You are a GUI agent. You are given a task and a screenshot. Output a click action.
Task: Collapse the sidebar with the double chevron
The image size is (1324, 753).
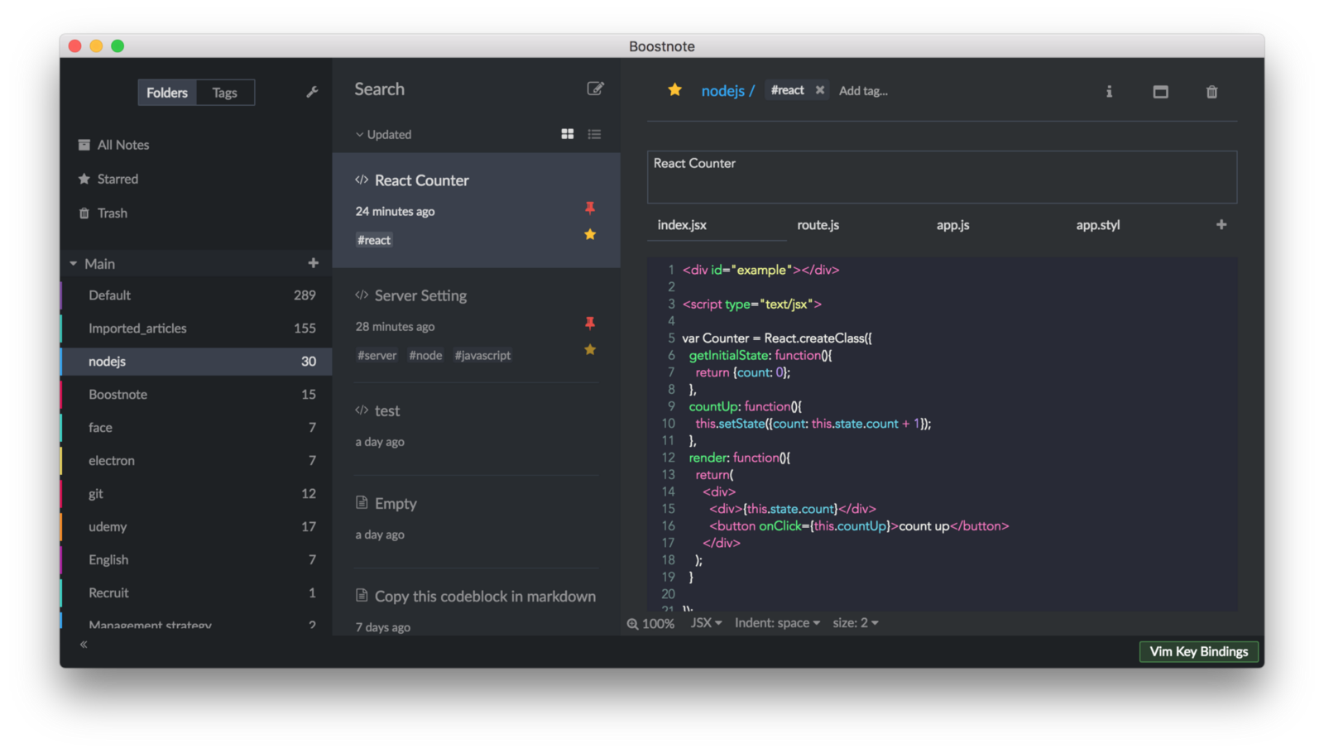pyautogui.click(x=84, y=644)
